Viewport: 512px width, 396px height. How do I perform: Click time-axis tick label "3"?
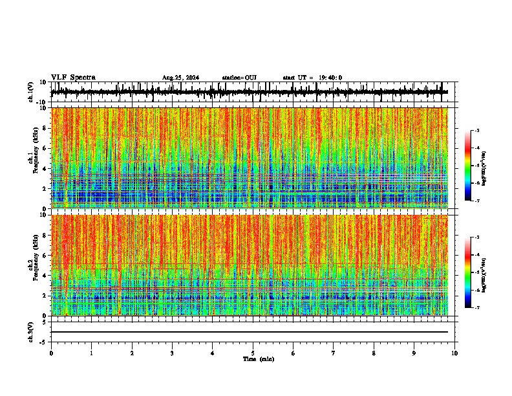pyautogui.click(x=172, y=353)
